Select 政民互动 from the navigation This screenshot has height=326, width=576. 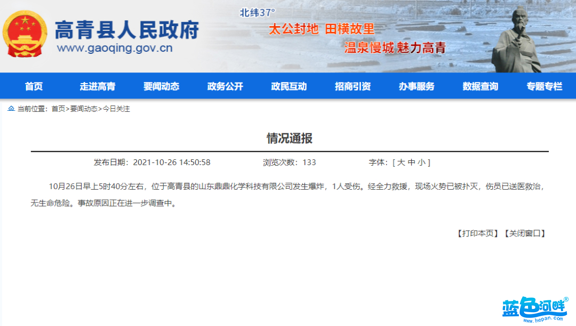[289, 86]
